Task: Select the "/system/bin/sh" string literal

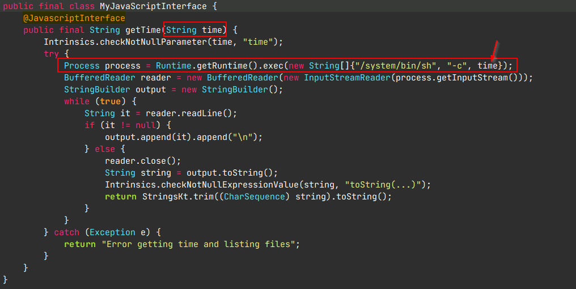Action: tap(396, 66)
